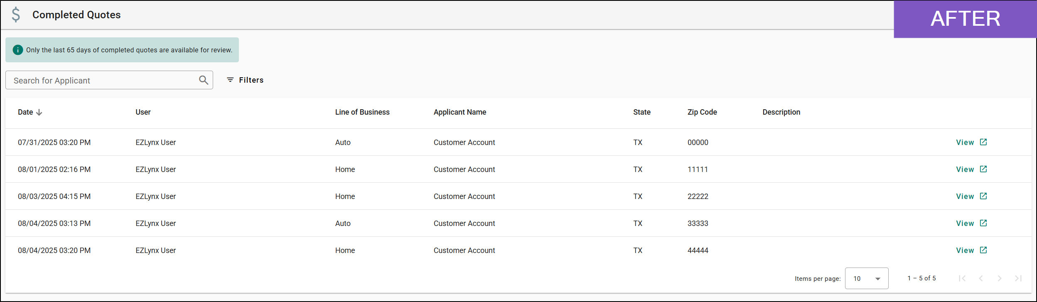Select the 08/04/2025 03:20 PM date cell
The height and width of the screenshot is (302, 1037).
pyautogui.click(x=54, y=250)
